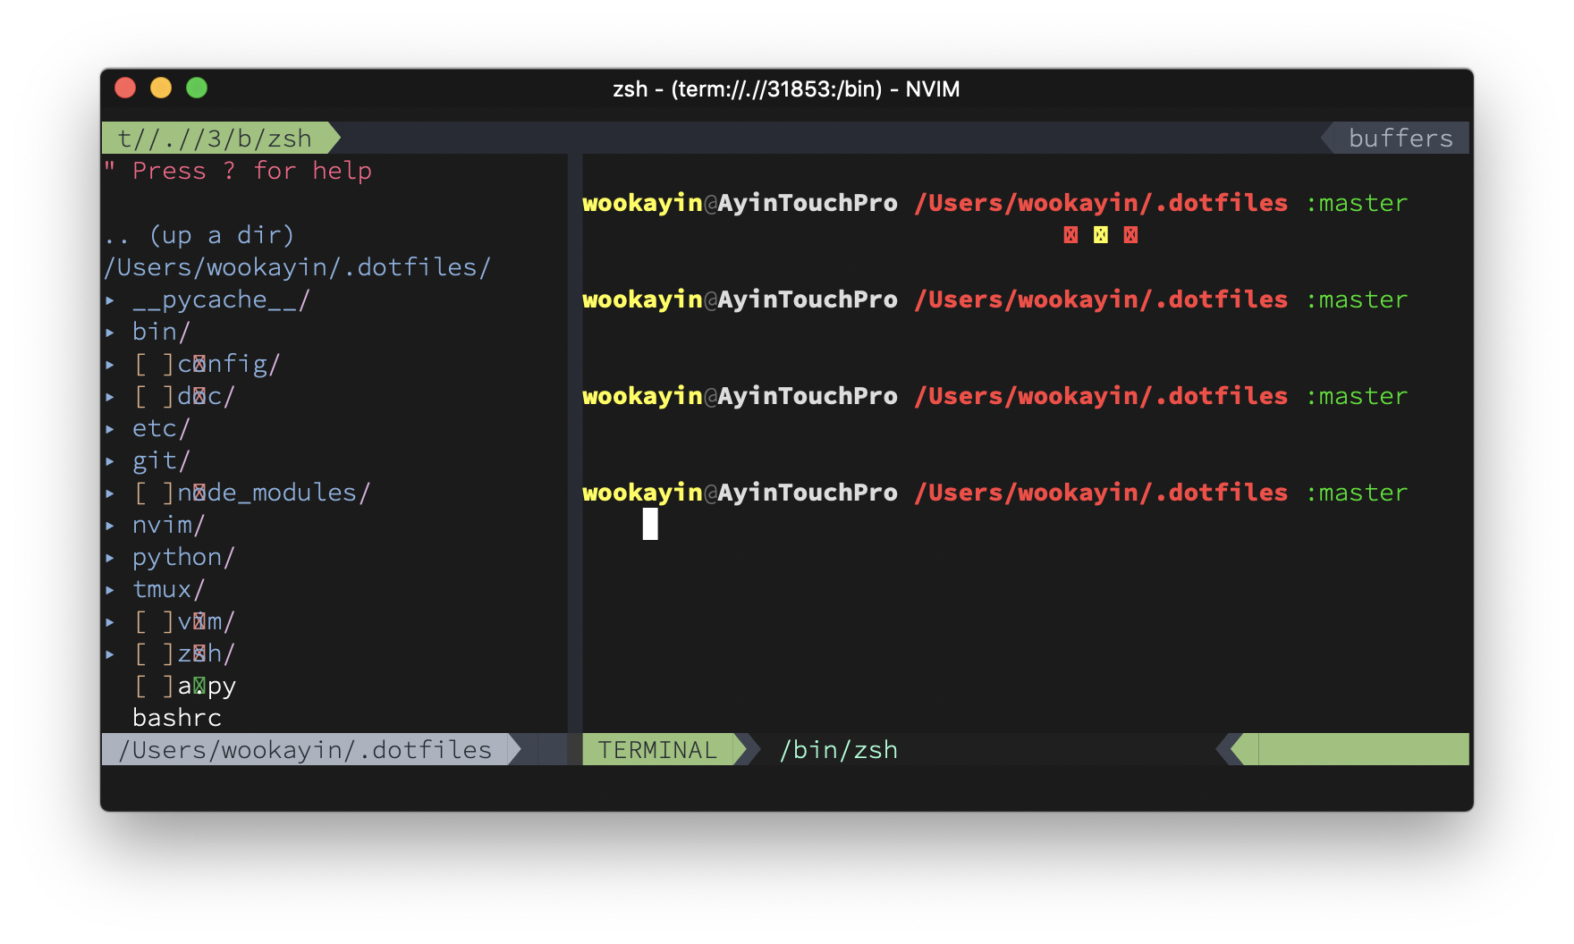1574x944 pixels.
Task: Click the git status flag beside vim
Action: [x=154, y=622]
